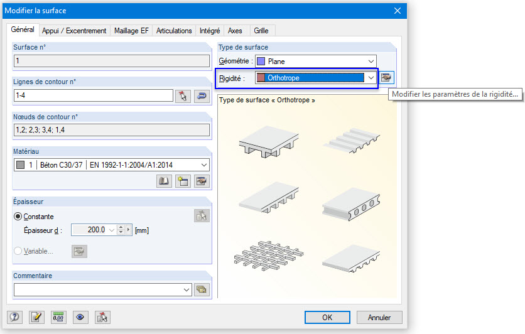Click the hollow core slab illustration
The image size is (525, 334).
coord(351,204)
